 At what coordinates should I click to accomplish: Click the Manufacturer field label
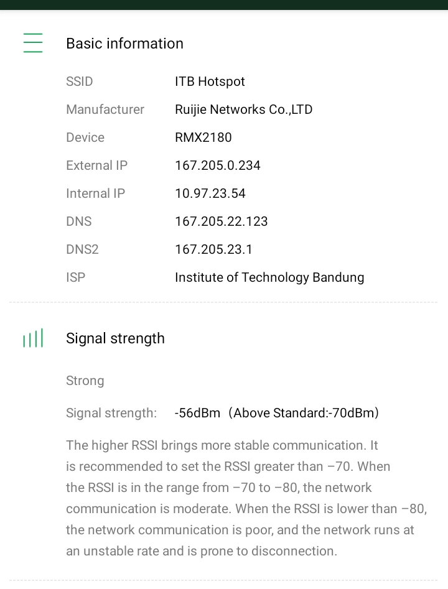(105, 109)
